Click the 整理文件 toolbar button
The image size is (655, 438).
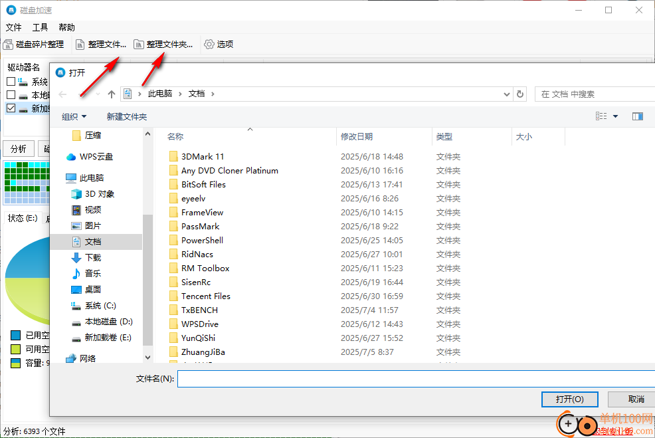(x=101, y=45)
